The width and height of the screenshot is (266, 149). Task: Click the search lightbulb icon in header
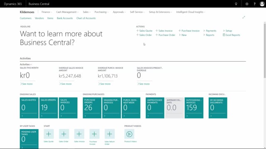point(236,4)
